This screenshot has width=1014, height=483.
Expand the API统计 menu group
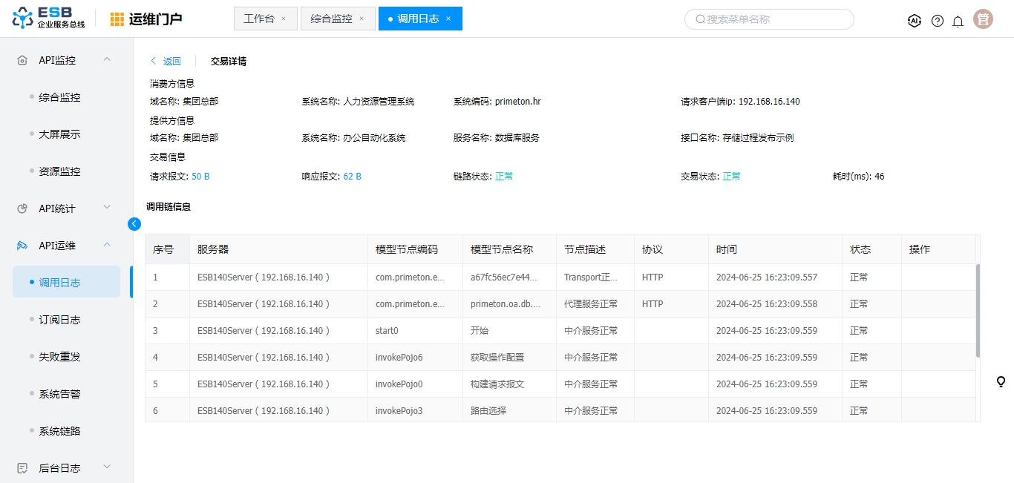coord(107,208)
